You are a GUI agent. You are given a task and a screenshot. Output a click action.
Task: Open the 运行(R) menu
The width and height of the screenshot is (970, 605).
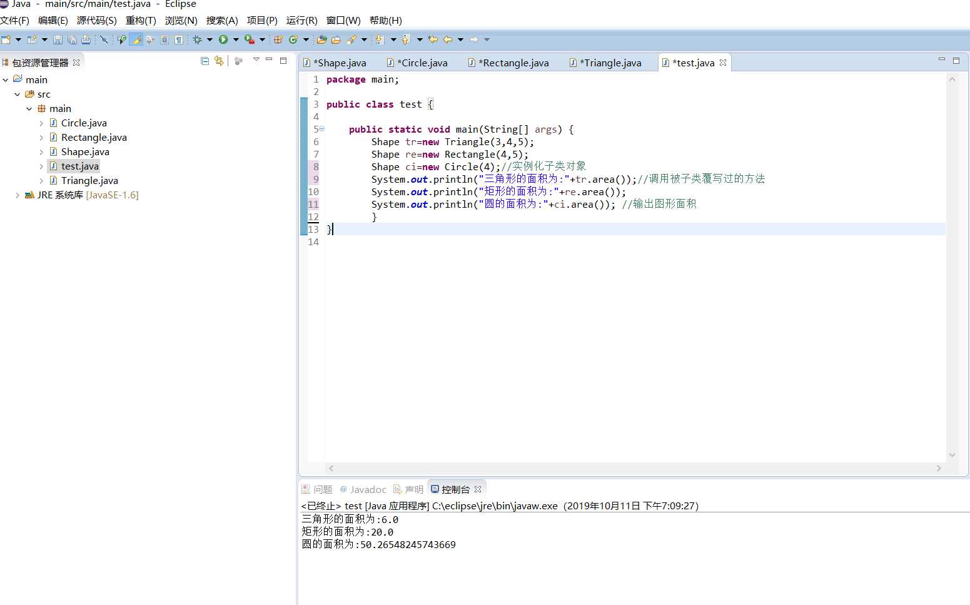pos(302,20)
